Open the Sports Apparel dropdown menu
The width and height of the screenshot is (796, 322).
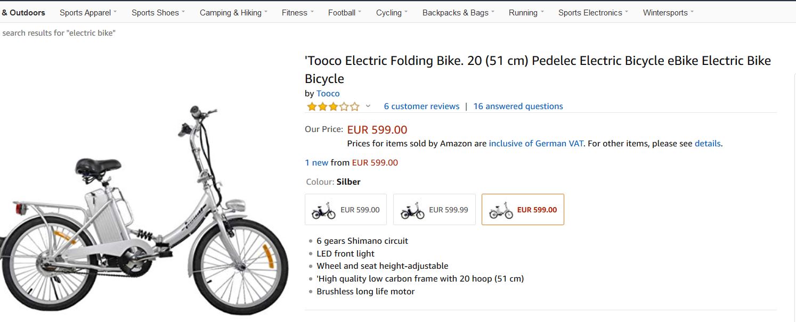[x=88, y=13]
